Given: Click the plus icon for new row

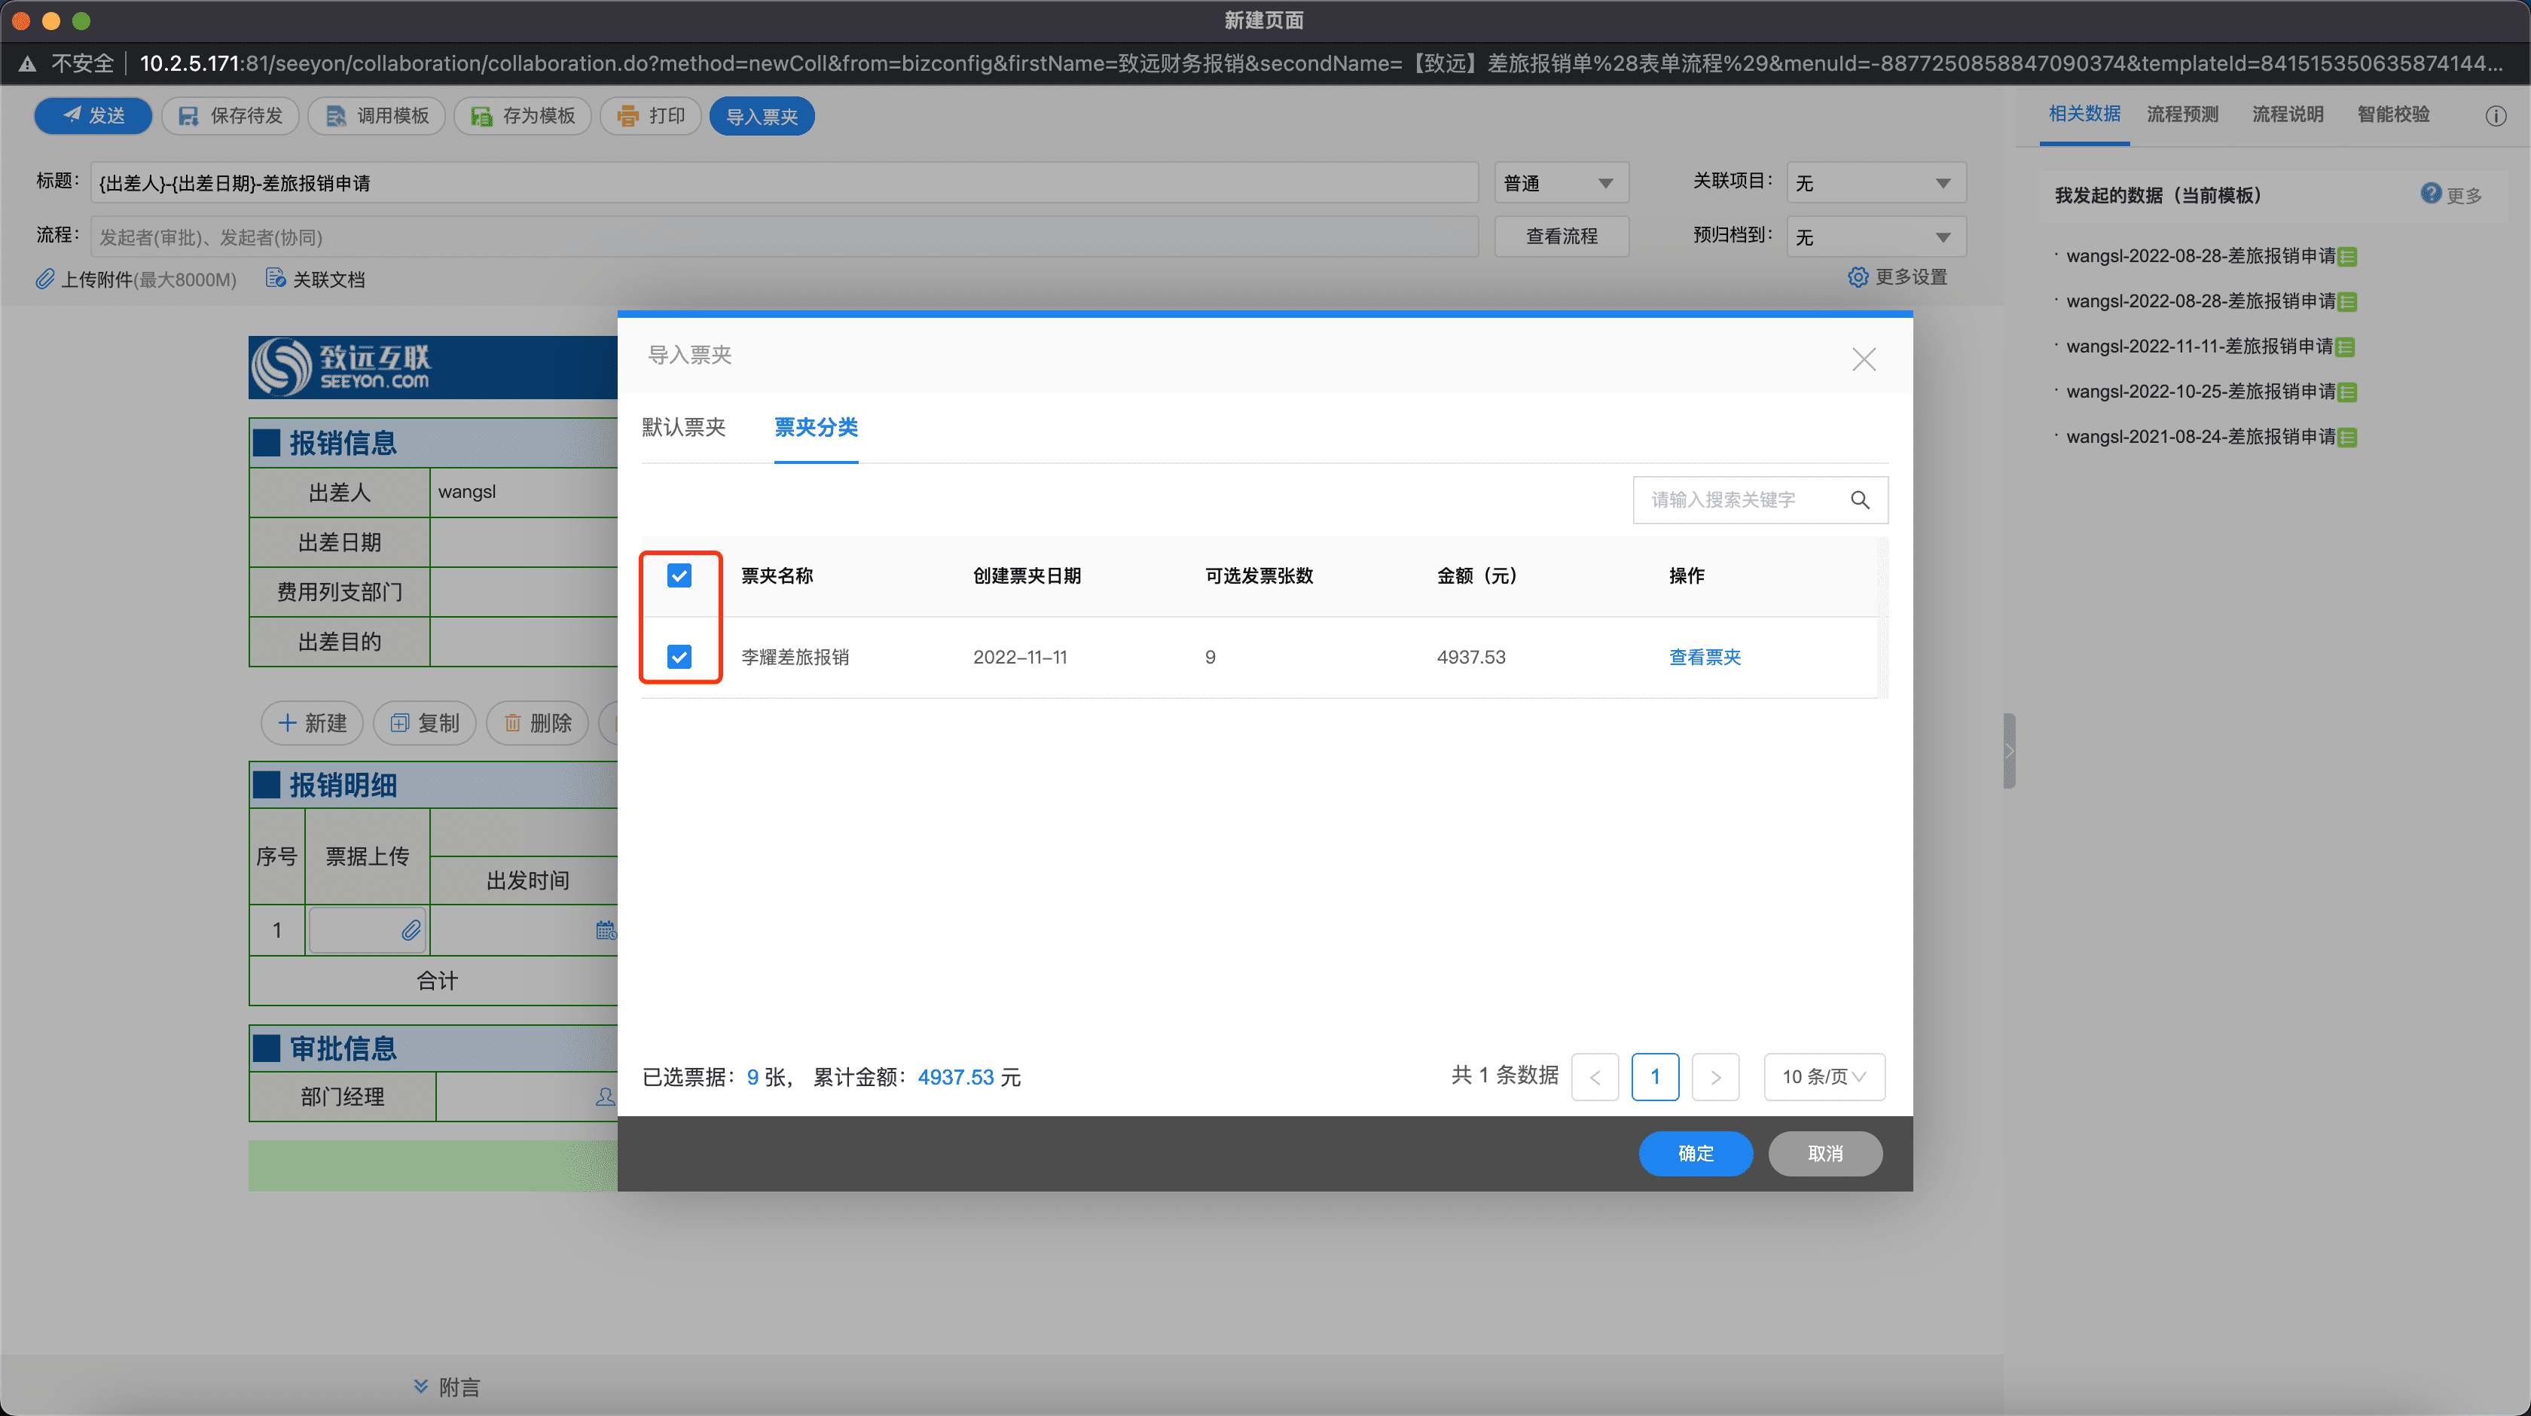Looking at the screenshot, I should click(287, 723).
